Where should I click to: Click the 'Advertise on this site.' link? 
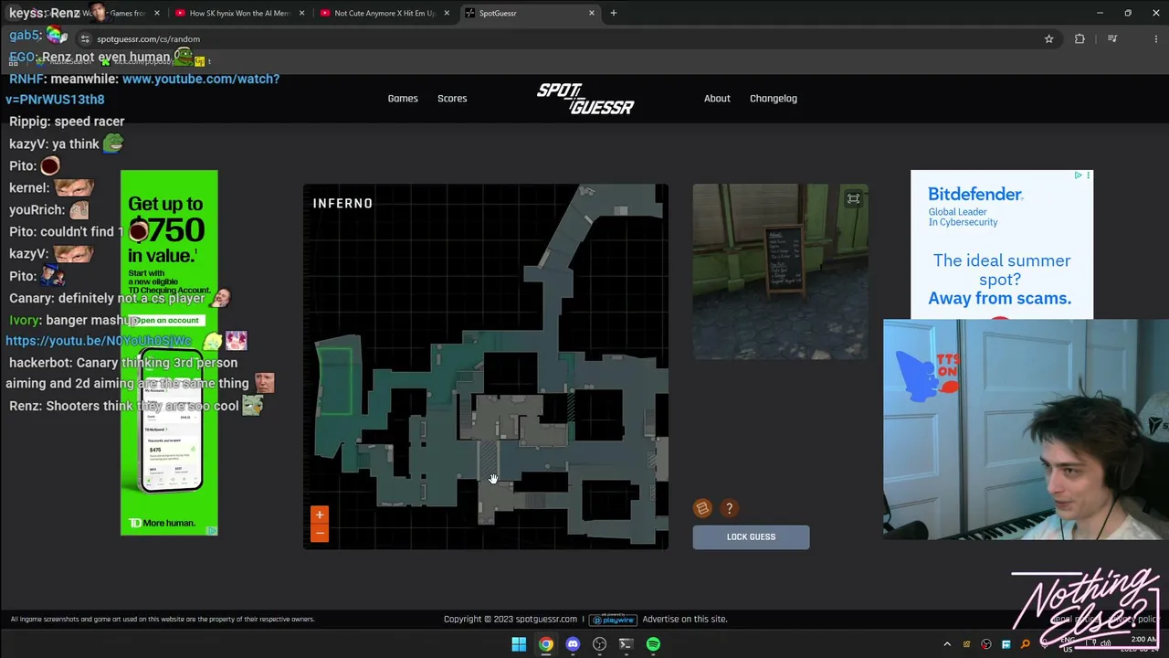(x=685, y=619)
